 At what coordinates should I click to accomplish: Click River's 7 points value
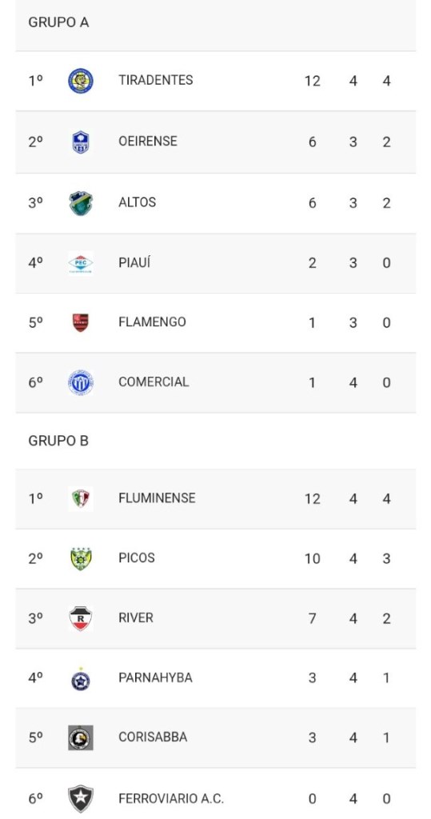(312, 618)
